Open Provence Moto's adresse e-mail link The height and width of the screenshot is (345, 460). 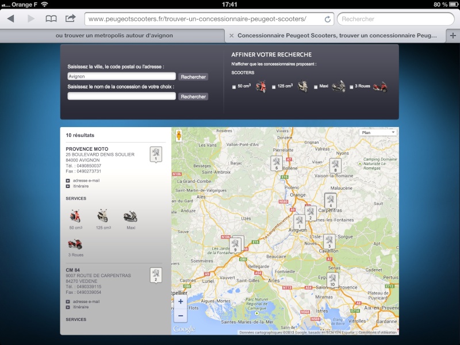pyautogui.click(x=86, y=181)
